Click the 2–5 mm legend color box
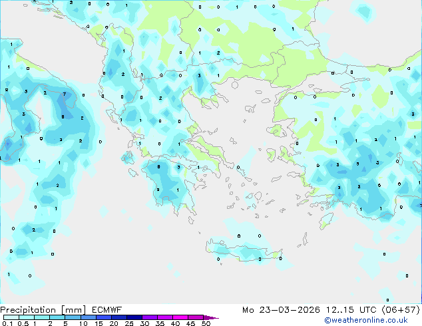Screen dimensions: 422x326 pos(57,317)
